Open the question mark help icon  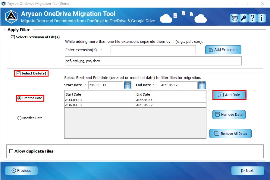tap(253, 18)
